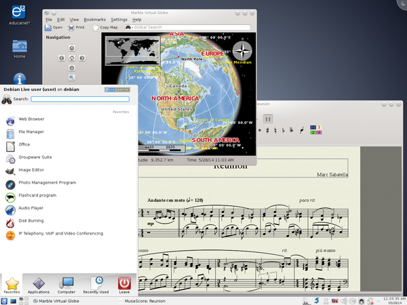Image resolution: width=407 pixels, height=305 pixels.
Task: Click the Andante con moto tempo marking
Action: click(x=175, y=200)
